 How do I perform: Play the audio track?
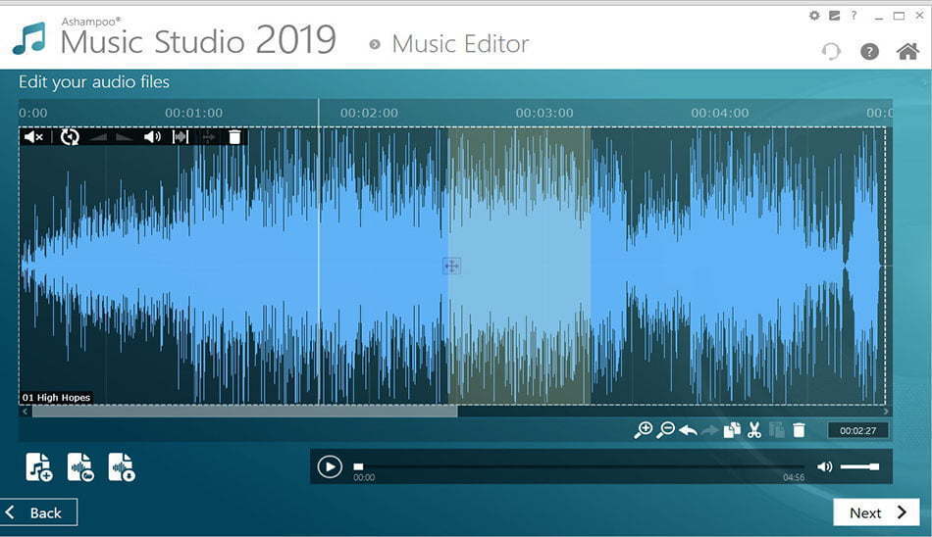(330, 466)
